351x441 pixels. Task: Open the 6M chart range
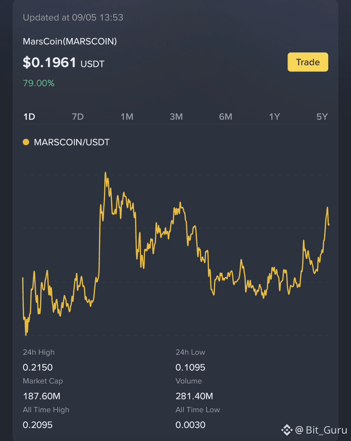[226, 117]
